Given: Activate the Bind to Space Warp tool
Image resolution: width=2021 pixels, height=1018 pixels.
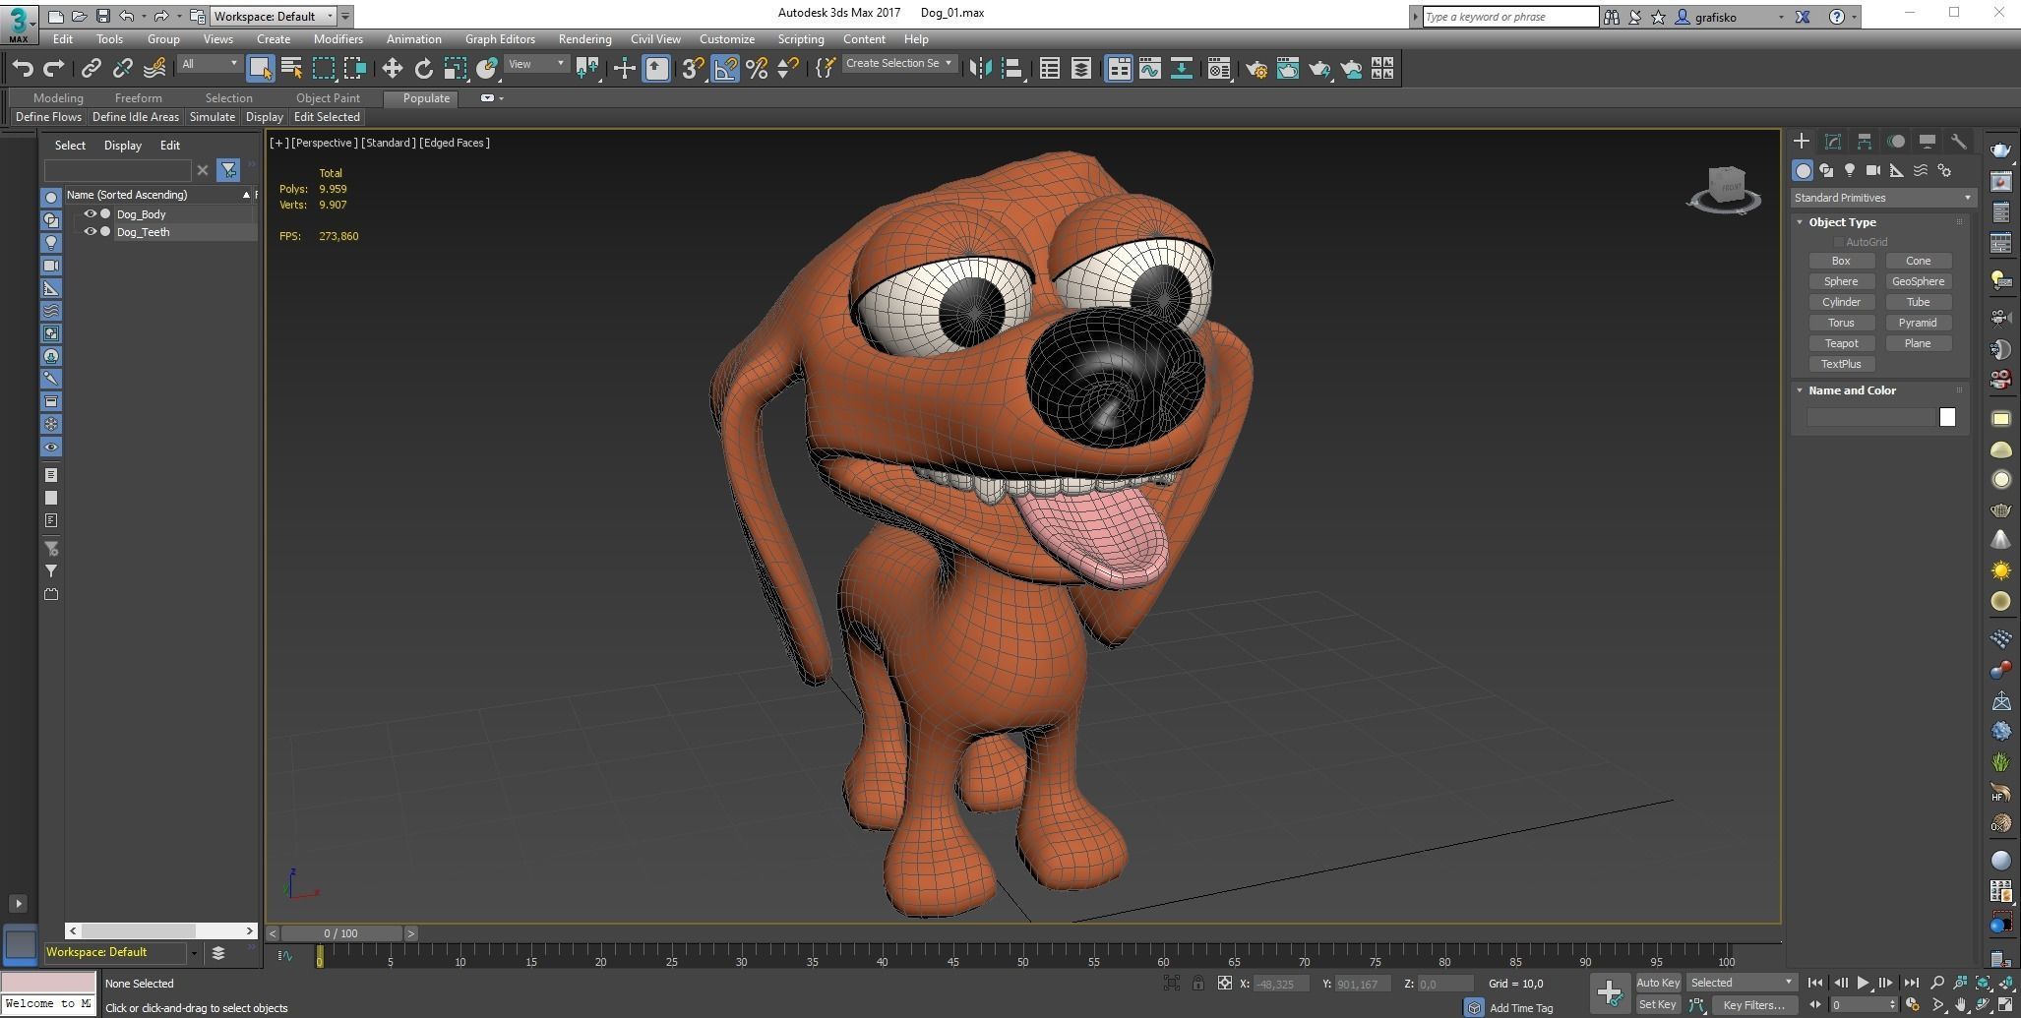Looking at the screenshot, I should pos(154,68).
